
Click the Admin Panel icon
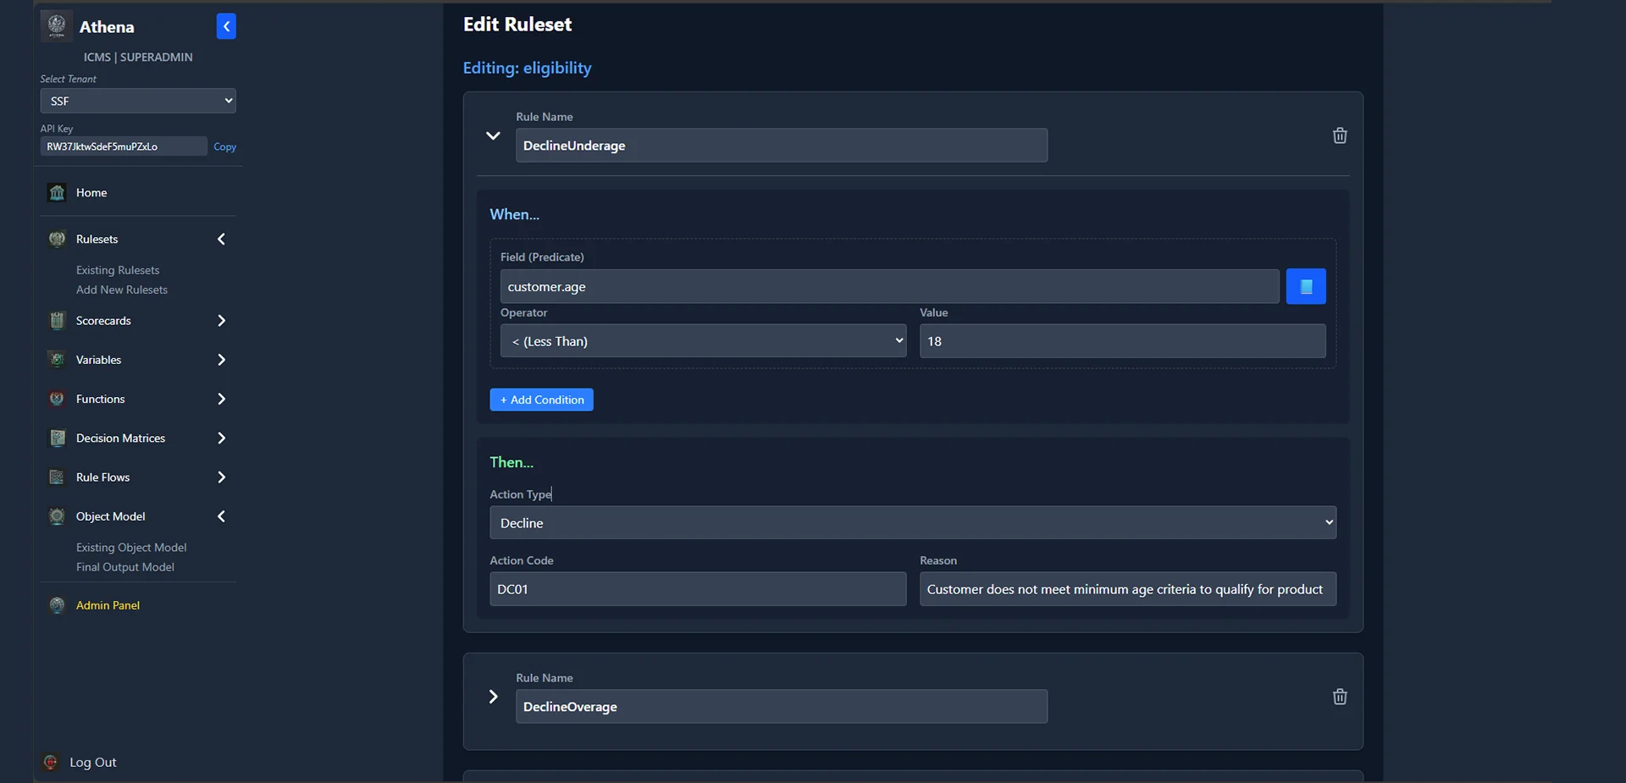tap(57, 605)
